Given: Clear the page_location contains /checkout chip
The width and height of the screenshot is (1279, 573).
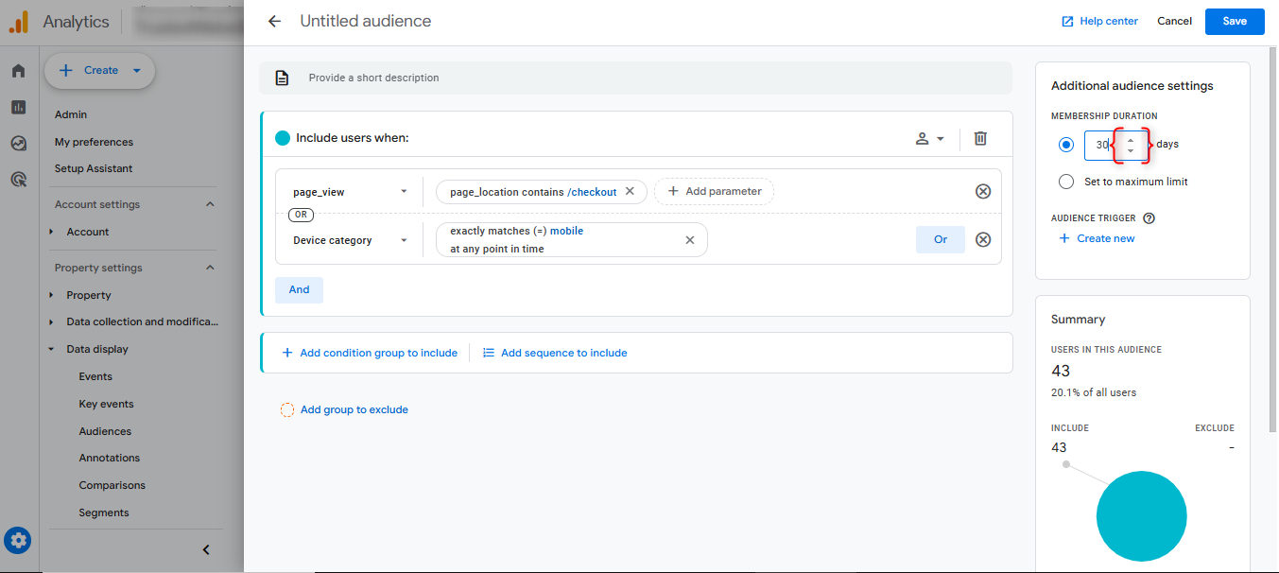Looking at the screenshot, I should click(x=631, y=191).
